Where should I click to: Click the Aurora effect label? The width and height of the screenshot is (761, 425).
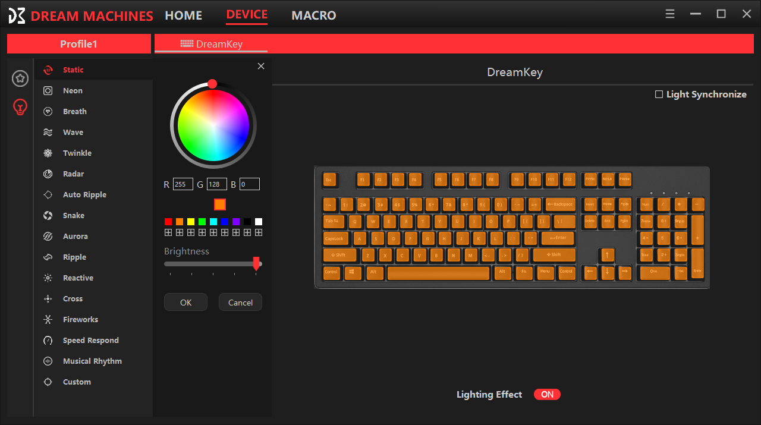click(76, 236)
